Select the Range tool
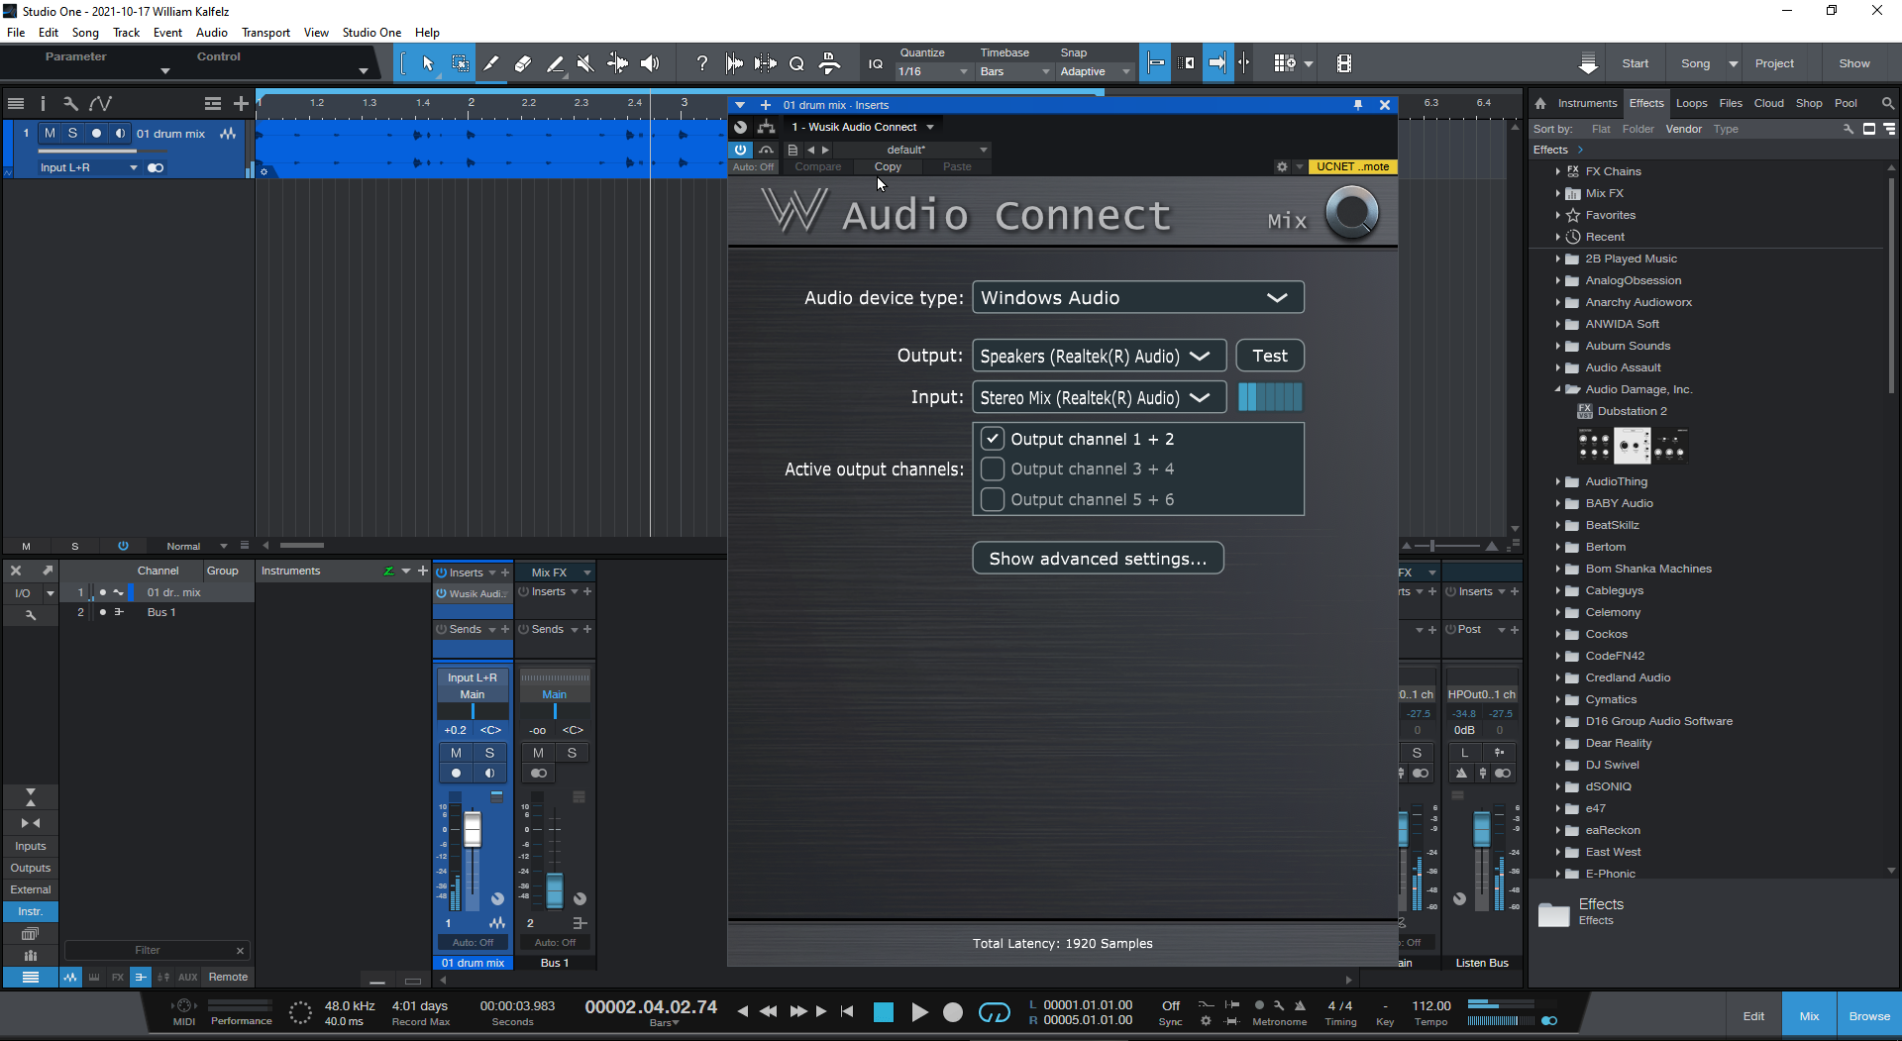The width and height of the screenshot is (1902, 1041). tap(461, 63)
